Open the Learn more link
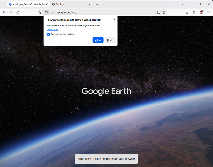Screen dimensions: 213x167 click(52, 29)
